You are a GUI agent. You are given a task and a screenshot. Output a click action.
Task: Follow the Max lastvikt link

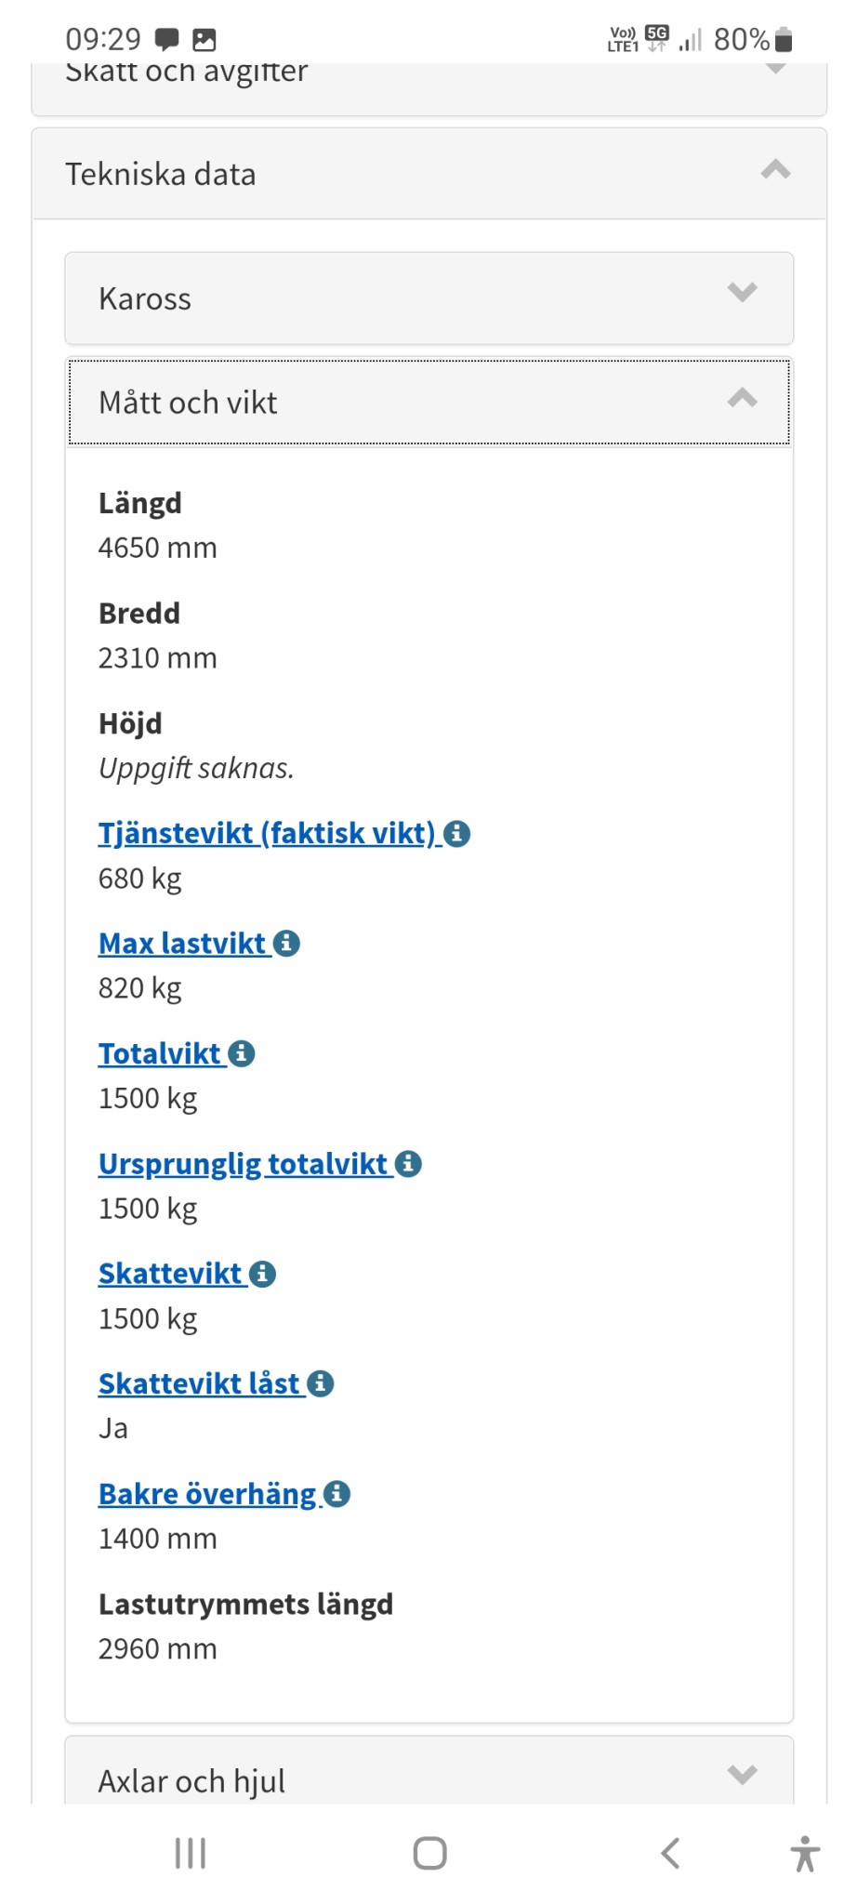click(x=183, y=944)
